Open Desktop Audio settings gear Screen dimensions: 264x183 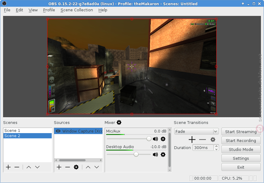pyautogui.click(x=163, y=154)
